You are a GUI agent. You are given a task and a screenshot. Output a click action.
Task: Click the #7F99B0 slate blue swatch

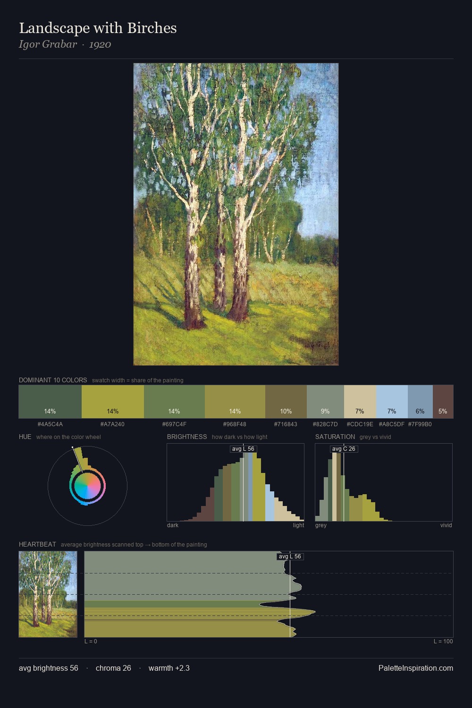pyautogui.click(x=420, y=402)
